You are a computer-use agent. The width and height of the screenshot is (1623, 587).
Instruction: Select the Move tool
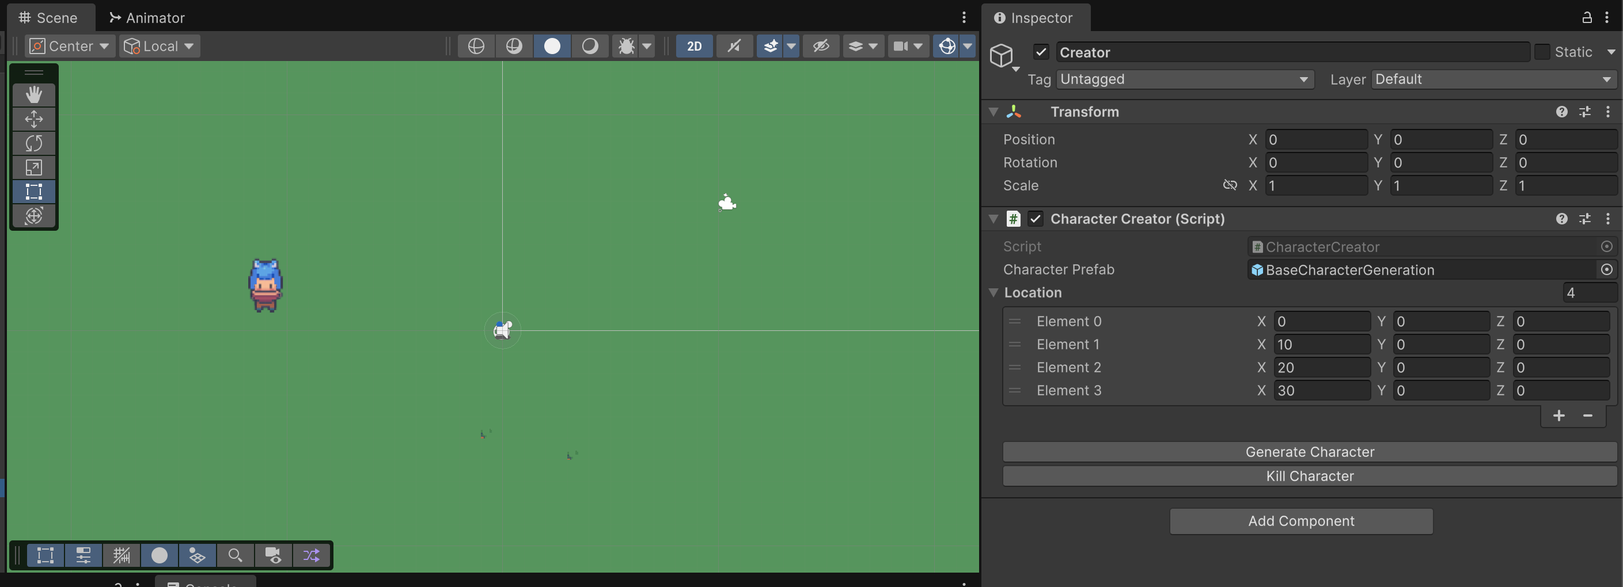pos(34,119)
